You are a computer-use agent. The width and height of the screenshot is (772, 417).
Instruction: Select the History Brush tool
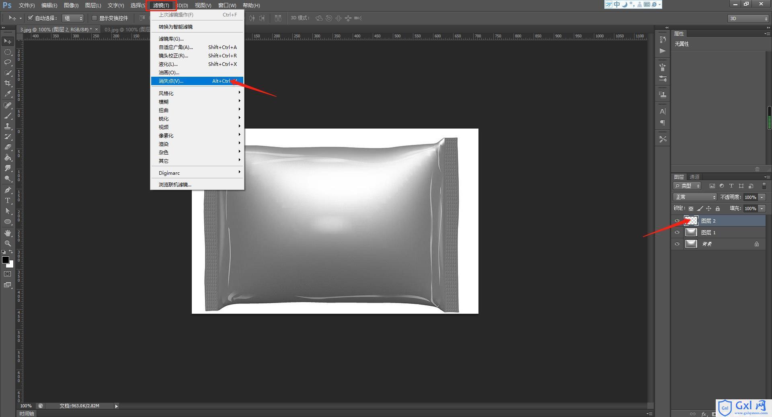pos(8,137)
